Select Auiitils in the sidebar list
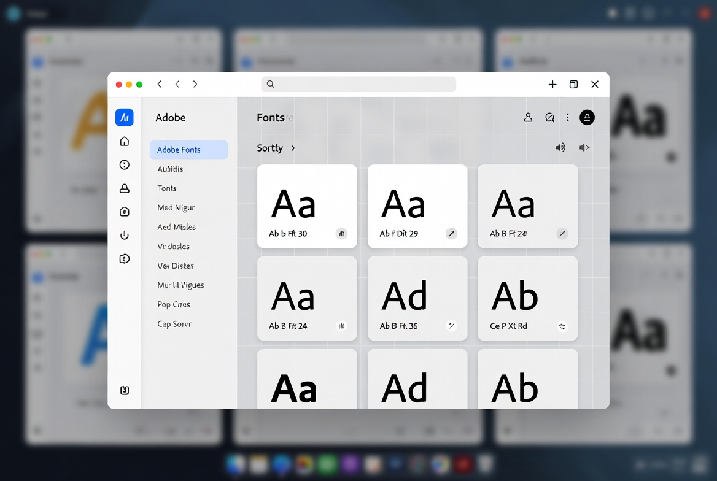The image size is (717, 481). pos(170,169)
